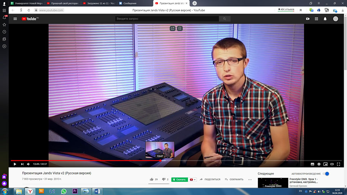Open the more actions three-dot menu

(x=250, y=179)
